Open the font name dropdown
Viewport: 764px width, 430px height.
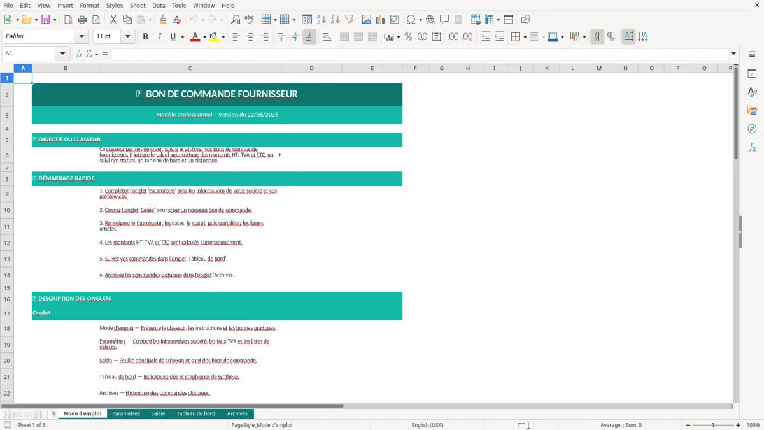click(x=81, y=37)
